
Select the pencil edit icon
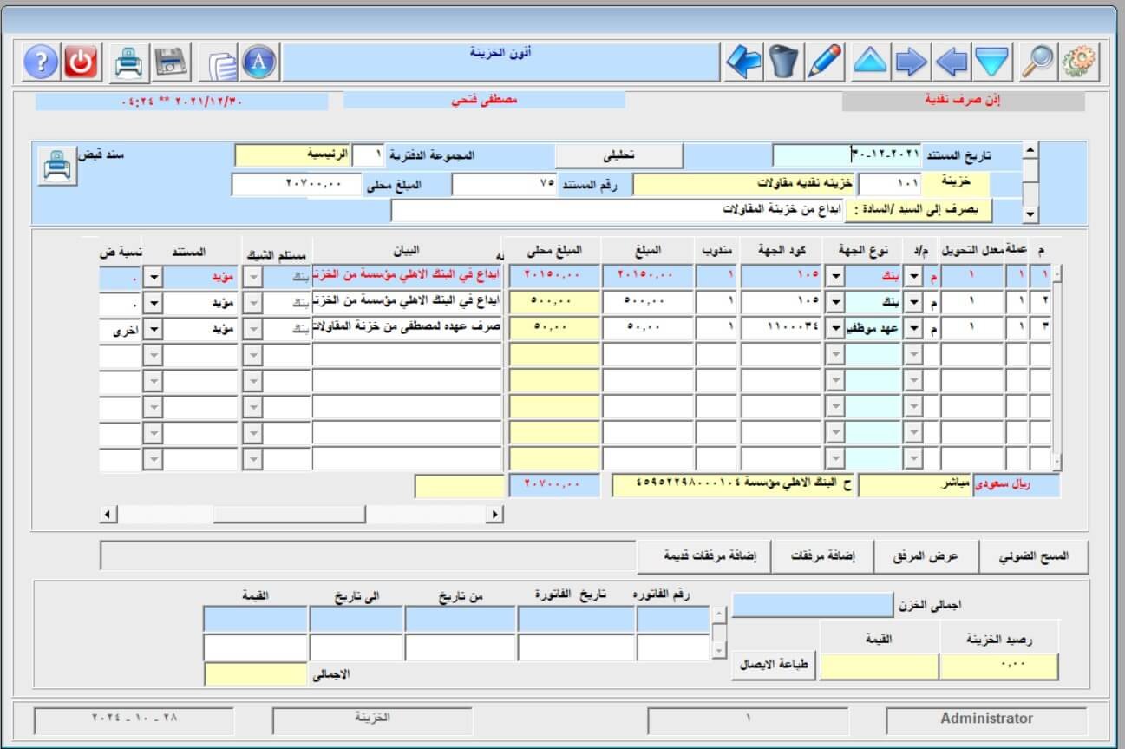[x=823, y=62]
